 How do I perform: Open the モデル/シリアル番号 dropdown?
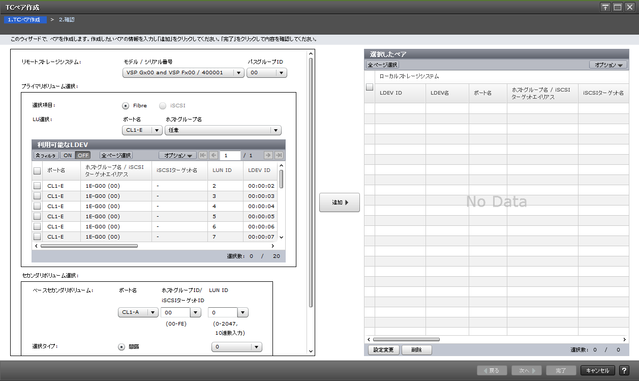coord(238,73)
